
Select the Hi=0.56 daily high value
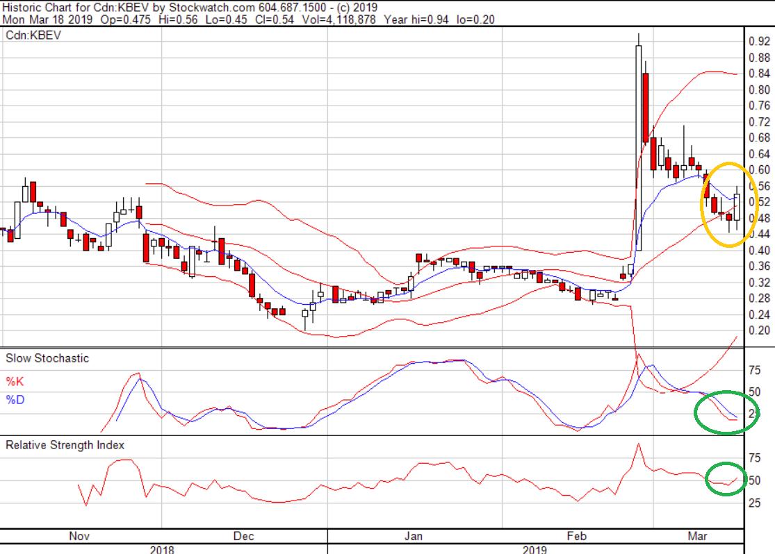pos(178,19)
